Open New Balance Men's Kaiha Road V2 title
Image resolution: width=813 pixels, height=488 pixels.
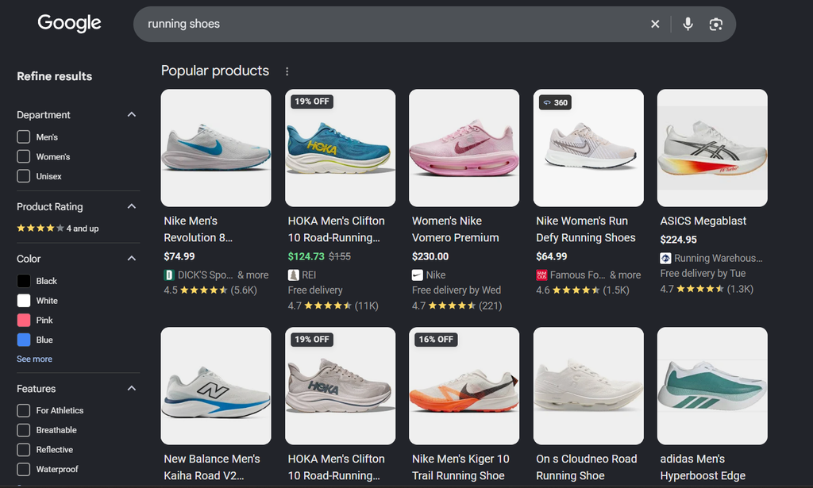[x=211, y=467]
